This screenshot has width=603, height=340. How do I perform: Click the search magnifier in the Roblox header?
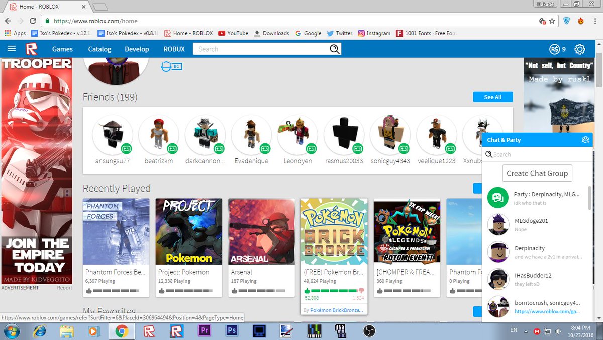coord(335,49)
